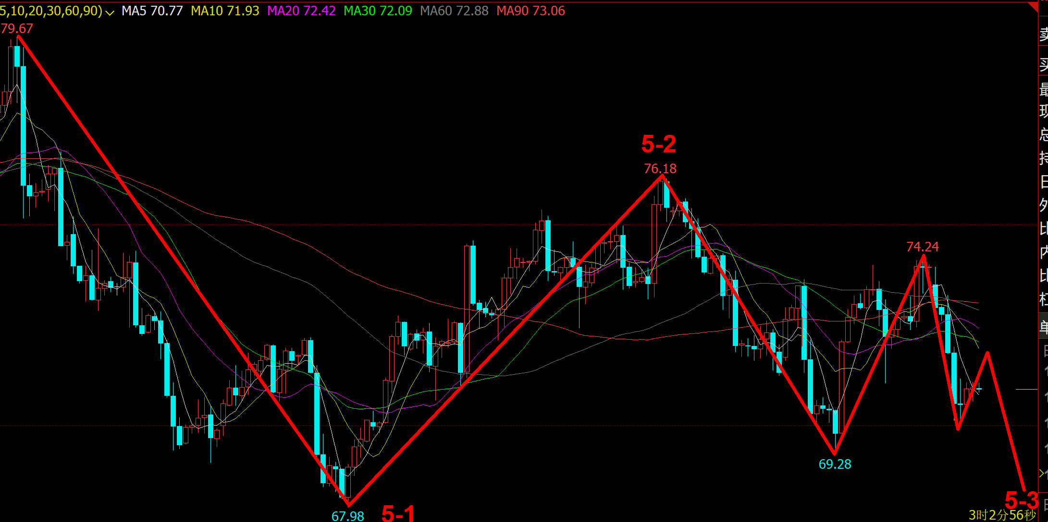Image resolution: width=1048 pixels, height=522 pixels.
Task: Select the MA90 73.06 indicator label
Action: tap(530, 11)
